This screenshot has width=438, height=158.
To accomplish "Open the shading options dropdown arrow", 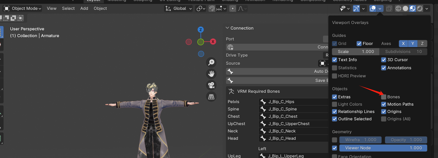I will 427,9.
